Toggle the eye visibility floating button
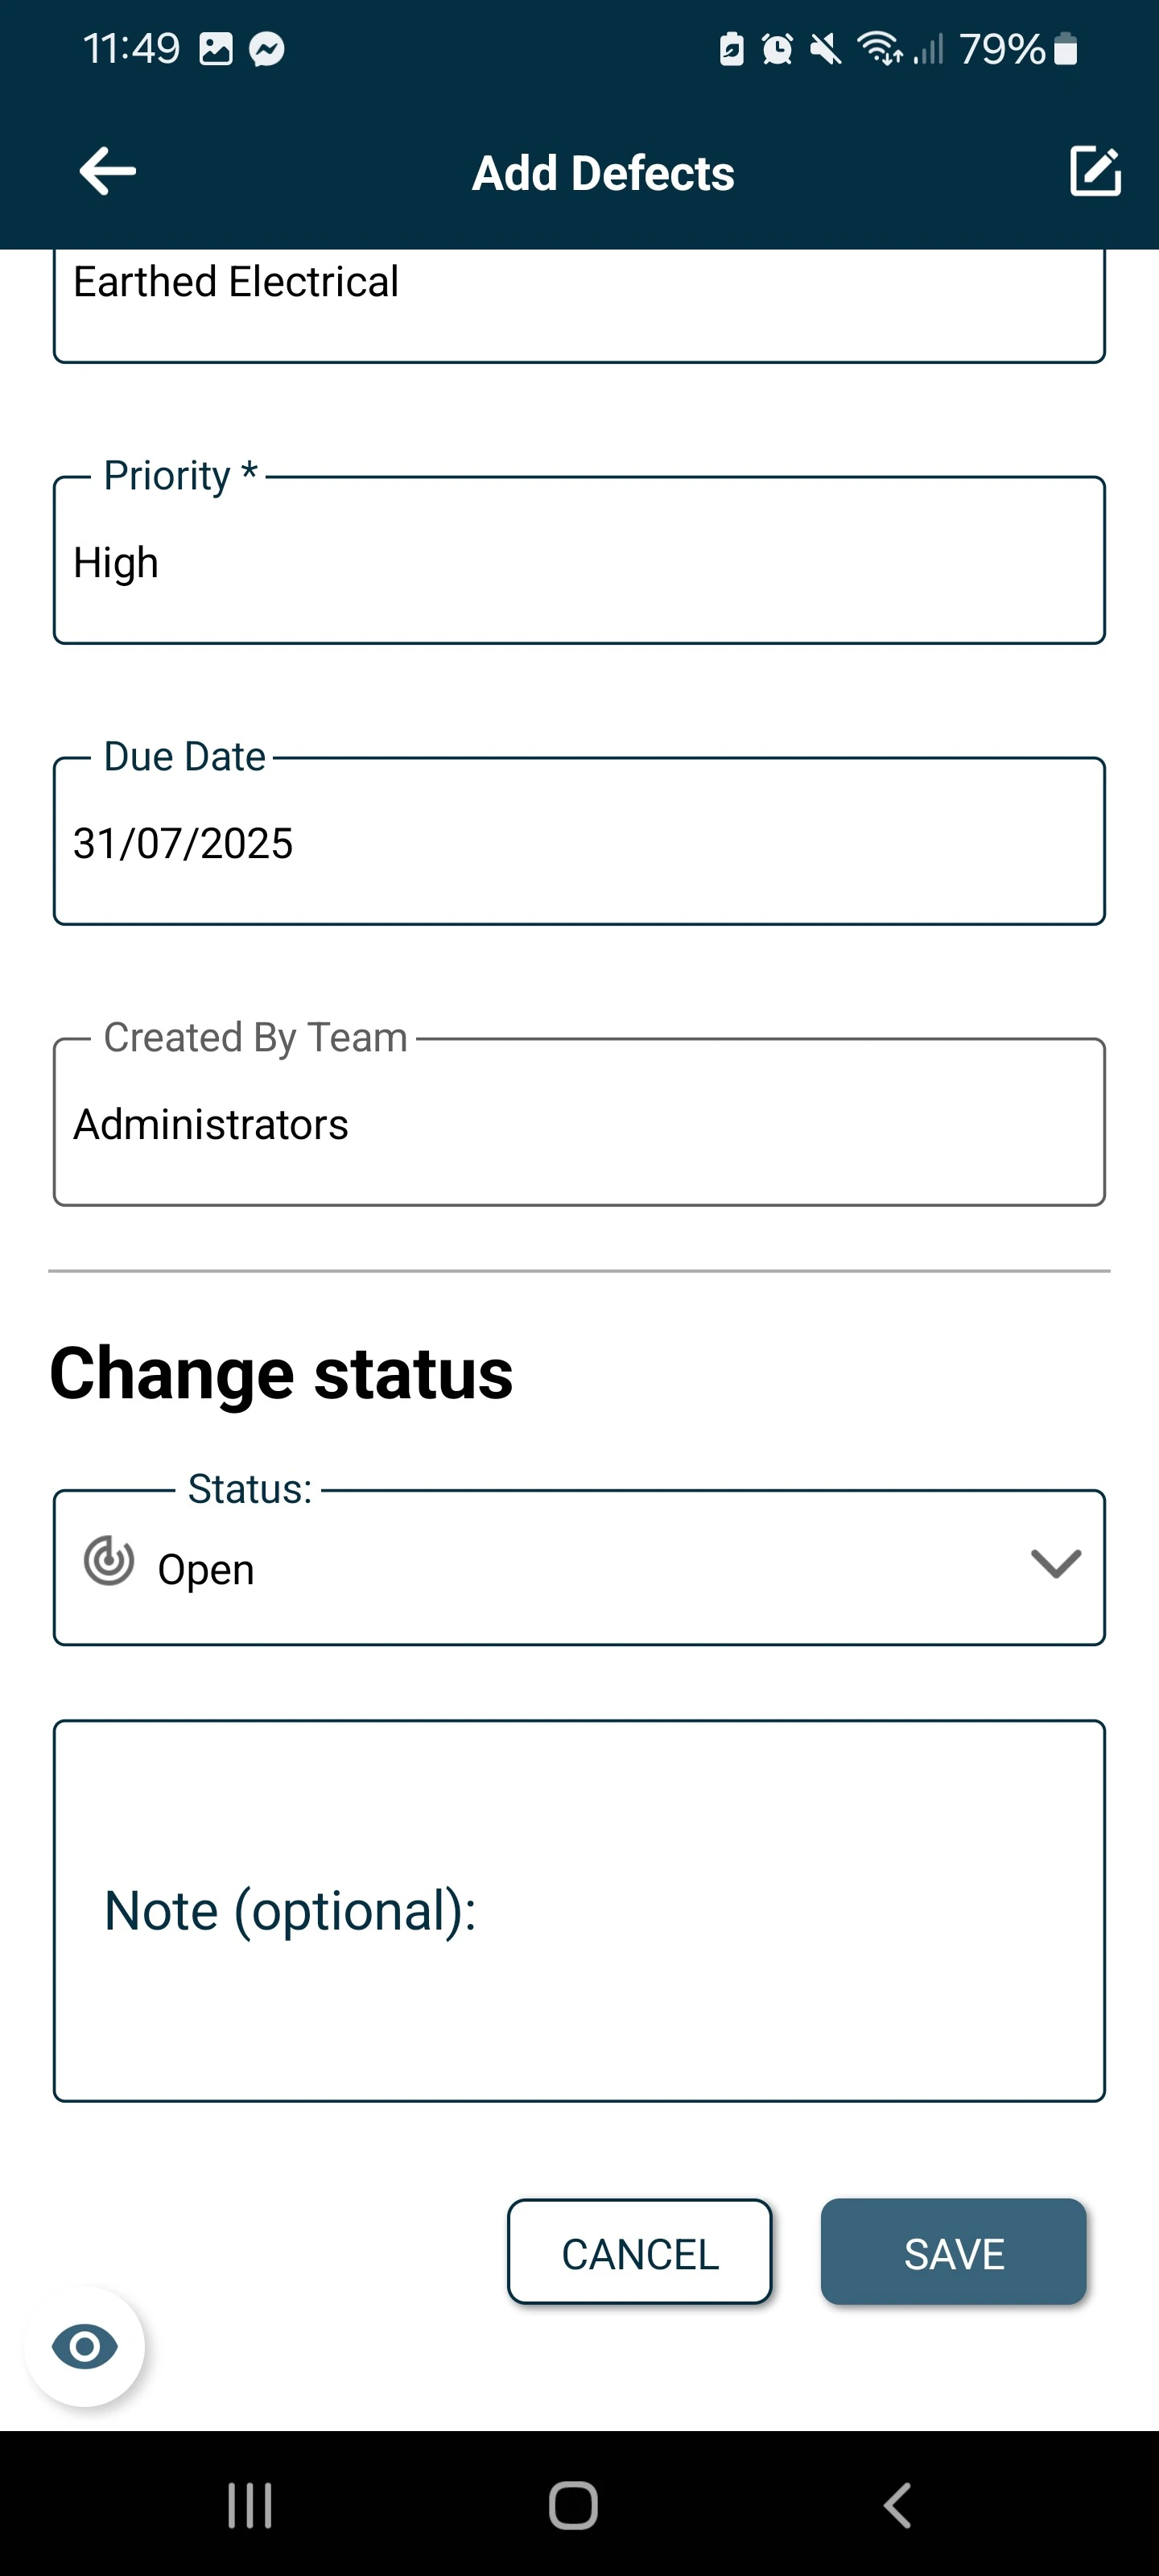Image resolution: width=1159 pixels, height=2576 pixels. pyautogui.click(x=85, y=2346)
